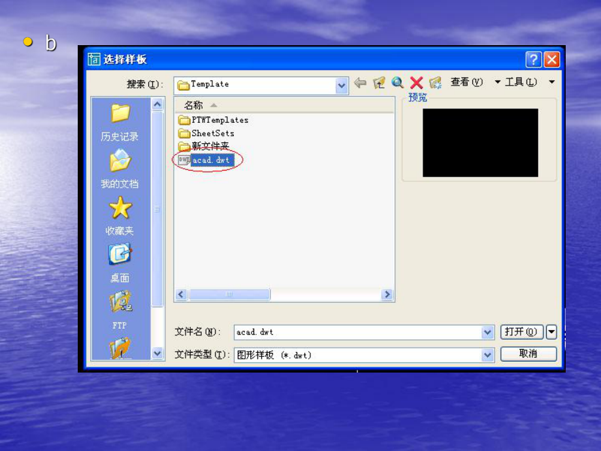This screenshot has width=601, height=451.
Task: Click the help question mark button
Action: [x=534, y=59]
